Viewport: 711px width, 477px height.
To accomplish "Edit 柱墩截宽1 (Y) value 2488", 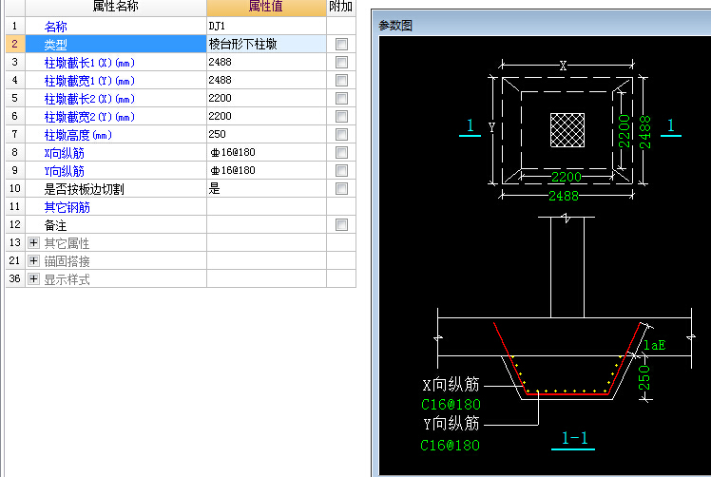I will coord(266,80).
